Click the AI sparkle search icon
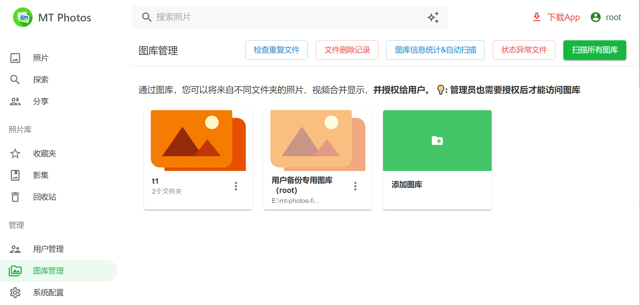Viewport: 640px width, 305px height. point(433,17)
